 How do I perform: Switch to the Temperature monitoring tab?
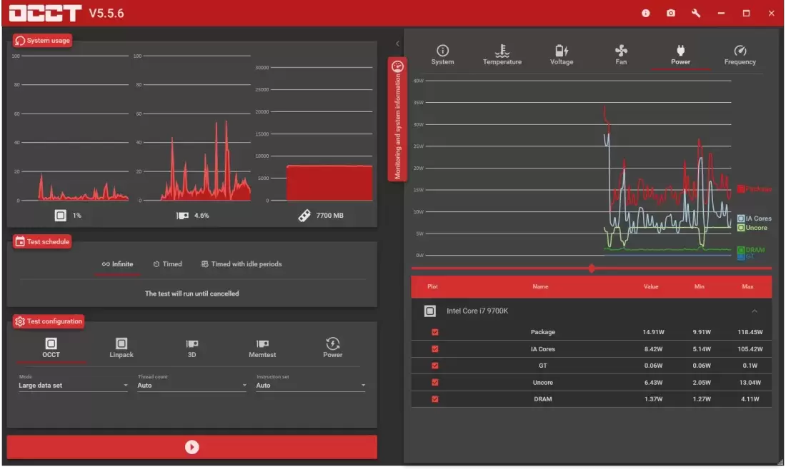click(x=502, y=54)
